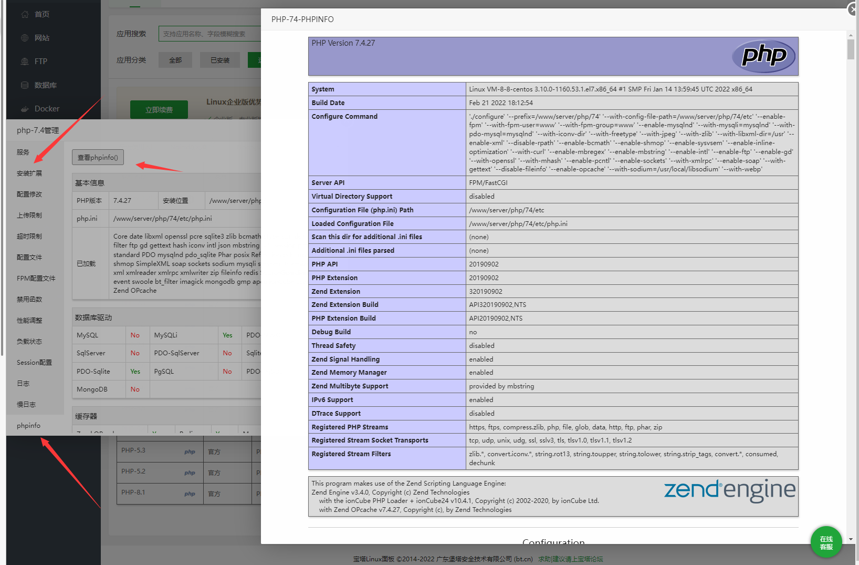The height and width of the screenshot is (565, 859).
Task: Click the PHP-5.3 row in app list
Action: [188, 451]
